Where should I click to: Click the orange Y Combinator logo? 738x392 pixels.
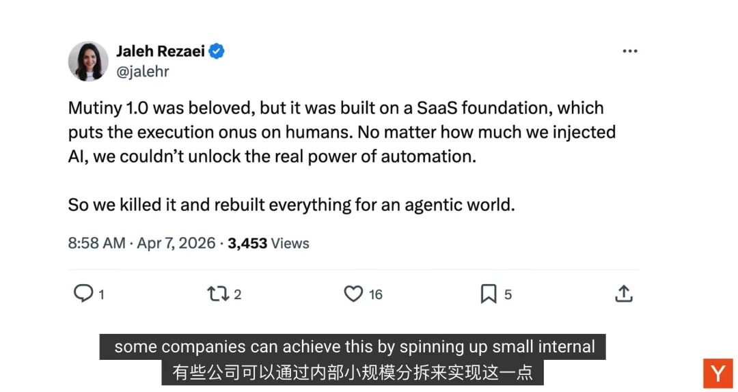[x=717, y=373]
